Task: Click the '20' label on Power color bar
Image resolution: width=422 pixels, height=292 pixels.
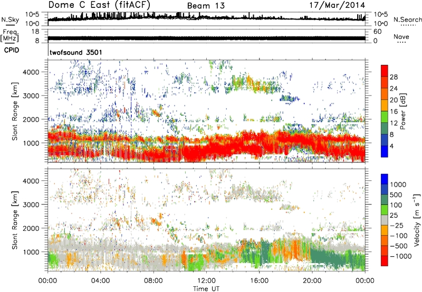Action: [394, 100]
